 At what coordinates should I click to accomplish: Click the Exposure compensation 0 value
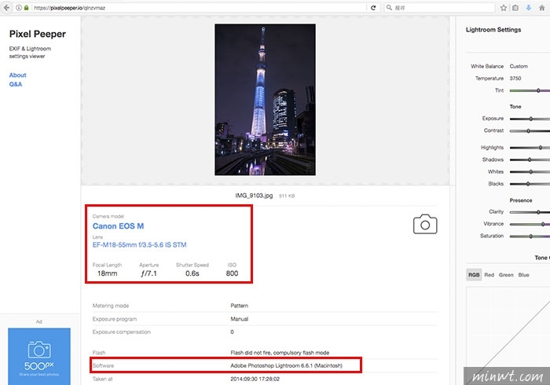(232, 332)
